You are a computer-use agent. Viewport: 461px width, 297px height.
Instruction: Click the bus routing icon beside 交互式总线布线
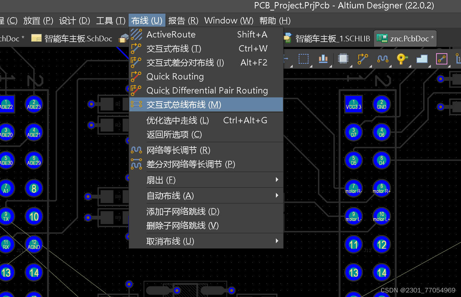pos(136,104)
